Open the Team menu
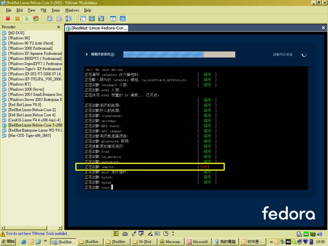Viewport: 328px width, 246px height. pos(56,10)
